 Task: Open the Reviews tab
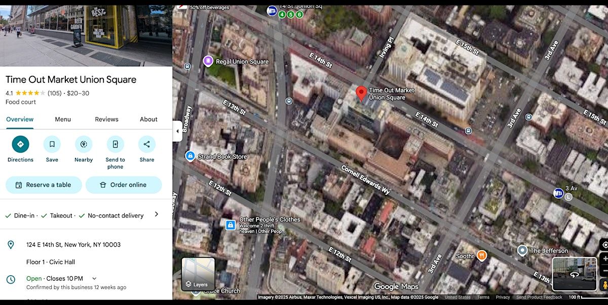coord(106,119)
